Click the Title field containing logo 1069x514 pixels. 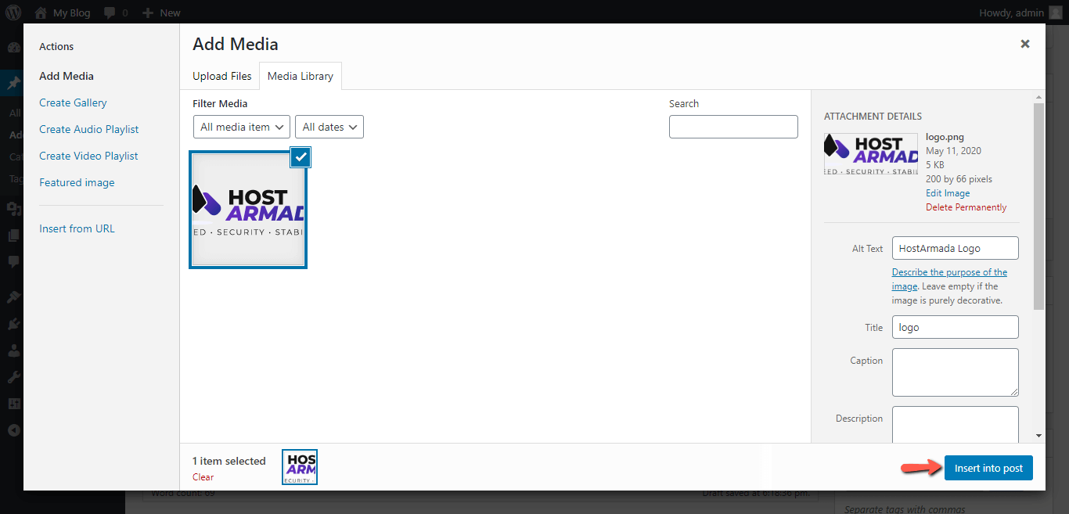coord(955,327)
